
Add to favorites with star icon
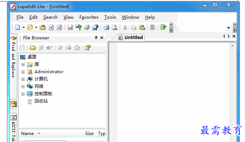coord(77,47)
